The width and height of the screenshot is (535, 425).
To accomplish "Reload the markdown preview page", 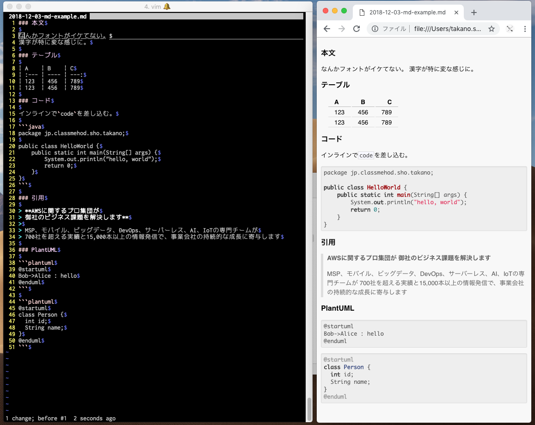I will pos(356,29).
